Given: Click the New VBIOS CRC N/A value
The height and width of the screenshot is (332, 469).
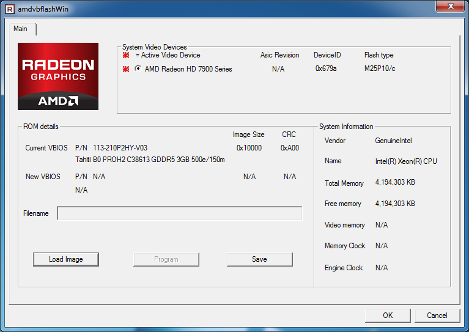Looking at the screenshot, I should (290, 177).
